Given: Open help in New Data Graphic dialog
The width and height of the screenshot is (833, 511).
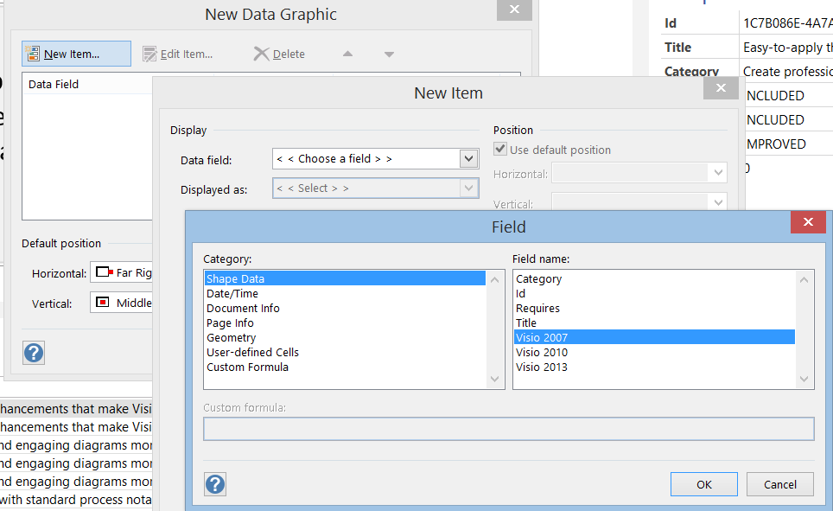Looking at the screenshot, I should point(34,353).
